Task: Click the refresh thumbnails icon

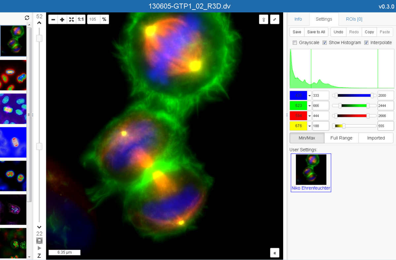Action: coord(27,18)
